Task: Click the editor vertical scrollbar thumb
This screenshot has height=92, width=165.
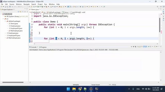Action: tap(160, 25)
